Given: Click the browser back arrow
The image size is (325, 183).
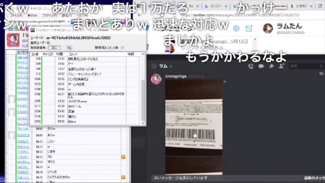Looking at the screenshot, I should pos(140,15).
